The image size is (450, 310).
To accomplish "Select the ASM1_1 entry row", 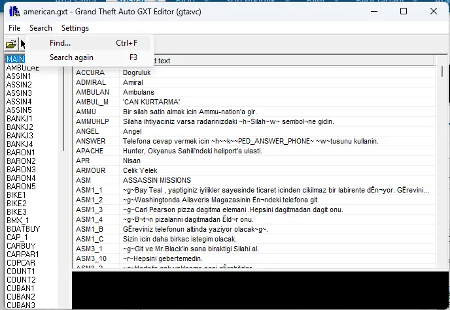I will coord(254,190).
